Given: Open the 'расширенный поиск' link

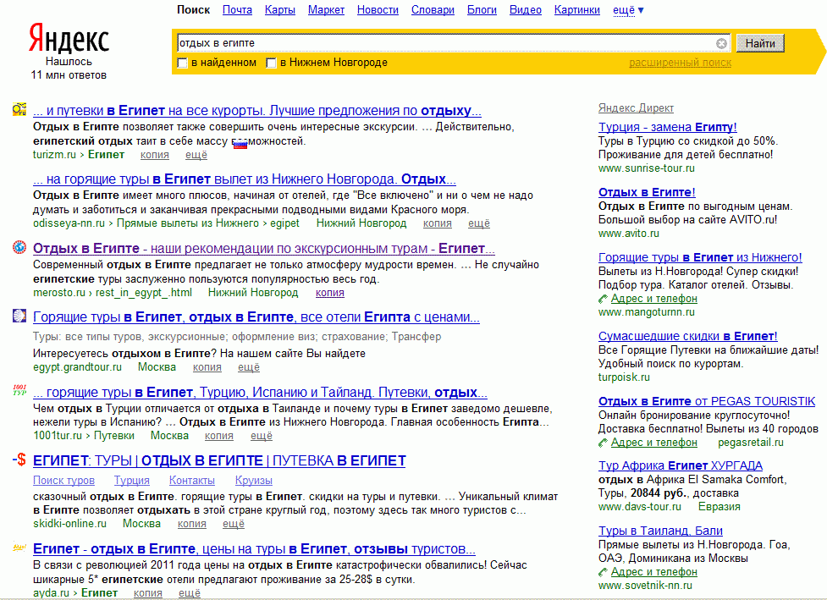Looking at the screenshot, I should click(680, 63).
